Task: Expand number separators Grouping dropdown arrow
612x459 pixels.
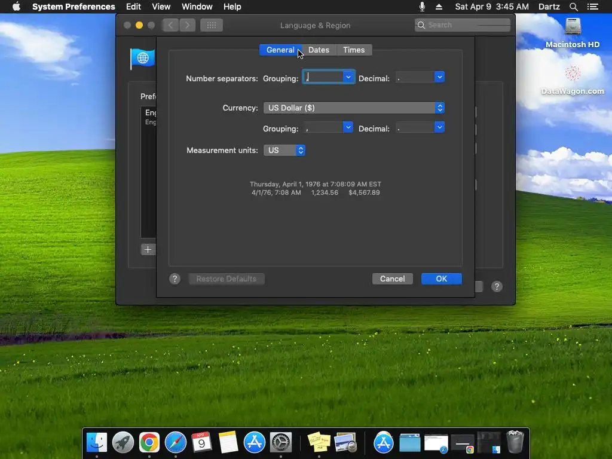Action: tap(348, 77)
